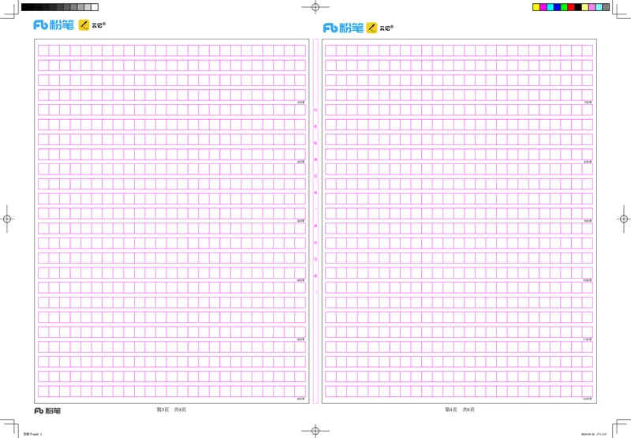Click the bottom center registration crosshair mark
Screen dimensions: 631x438
[315, 431]
